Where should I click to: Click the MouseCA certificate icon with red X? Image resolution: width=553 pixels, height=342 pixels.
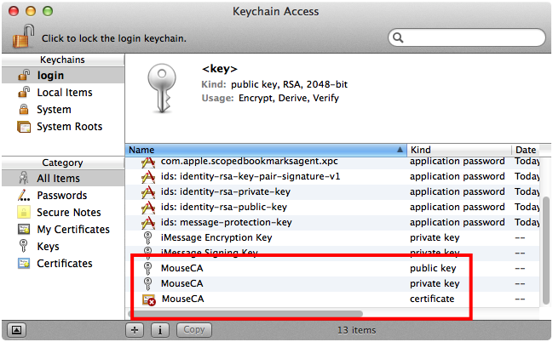click(149, 299)
